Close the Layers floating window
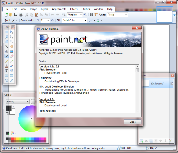The width and height of the screenshot is (178, 153). point(173,76)
